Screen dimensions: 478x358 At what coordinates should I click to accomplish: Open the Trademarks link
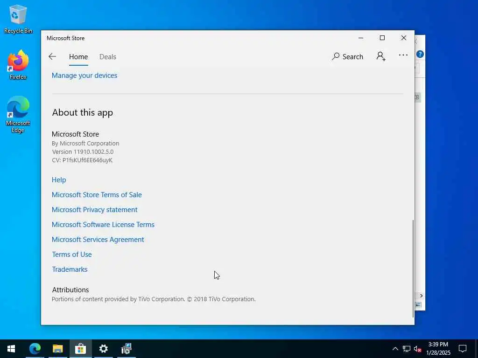point(70,269)
